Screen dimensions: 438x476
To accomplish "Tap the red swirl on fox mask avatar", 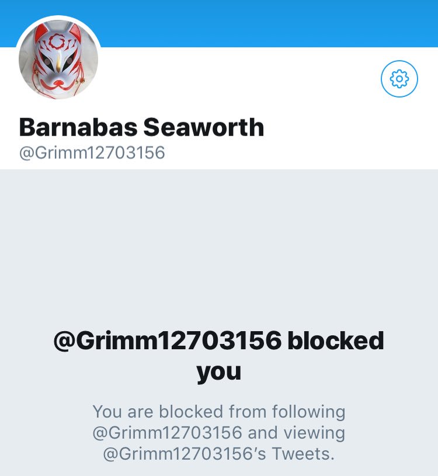I will (x=56, y=41).
